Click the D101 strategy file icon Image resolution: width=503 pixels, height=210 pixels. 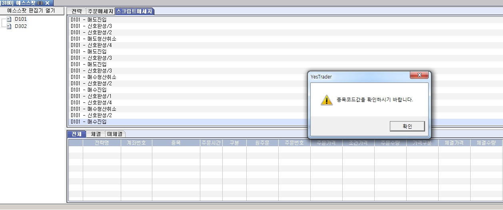tap(9, 19)
